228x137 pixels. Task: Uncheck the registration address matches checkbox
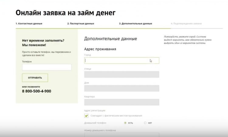click(x=86, y=115)
